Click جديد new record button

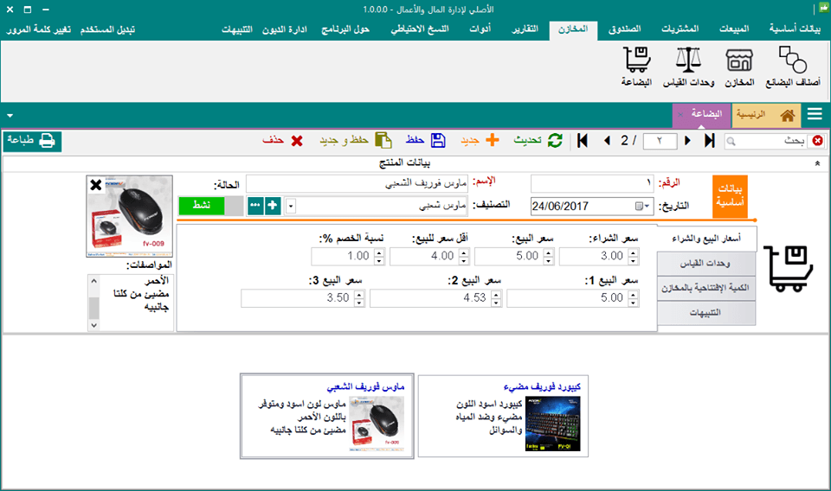tap(480, 141)
